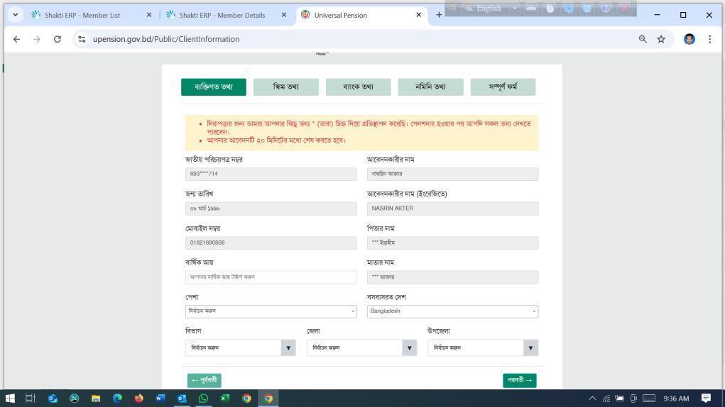Expand the পেশা (occupation) dropdown

pyautogui.click(x=271, y=311)
